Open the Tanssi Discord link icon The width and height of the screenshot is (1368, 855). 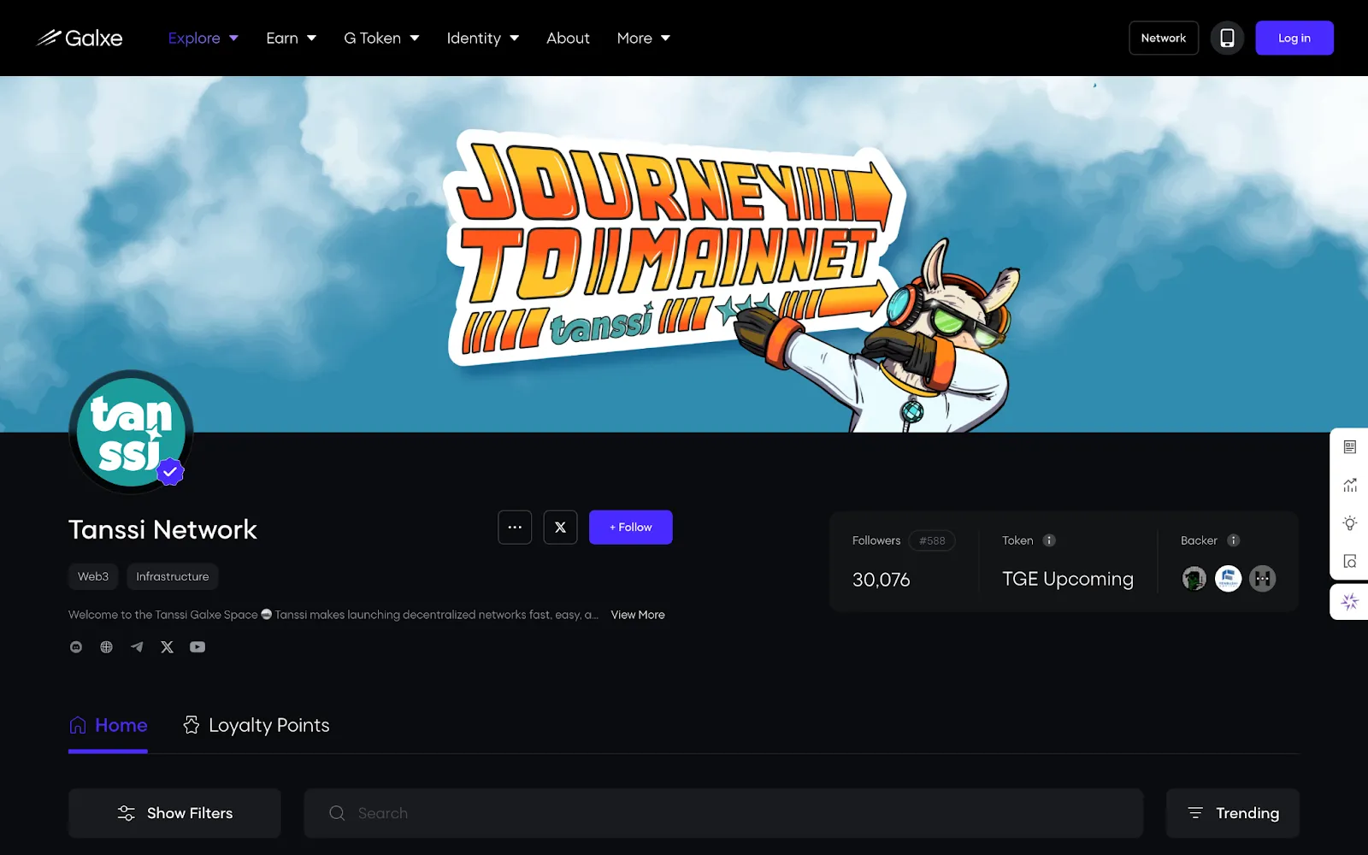(76, 647)
